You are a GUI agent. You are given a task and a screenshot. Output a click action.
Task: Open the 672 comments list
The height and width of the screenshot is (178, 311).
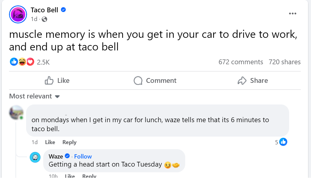240,62
